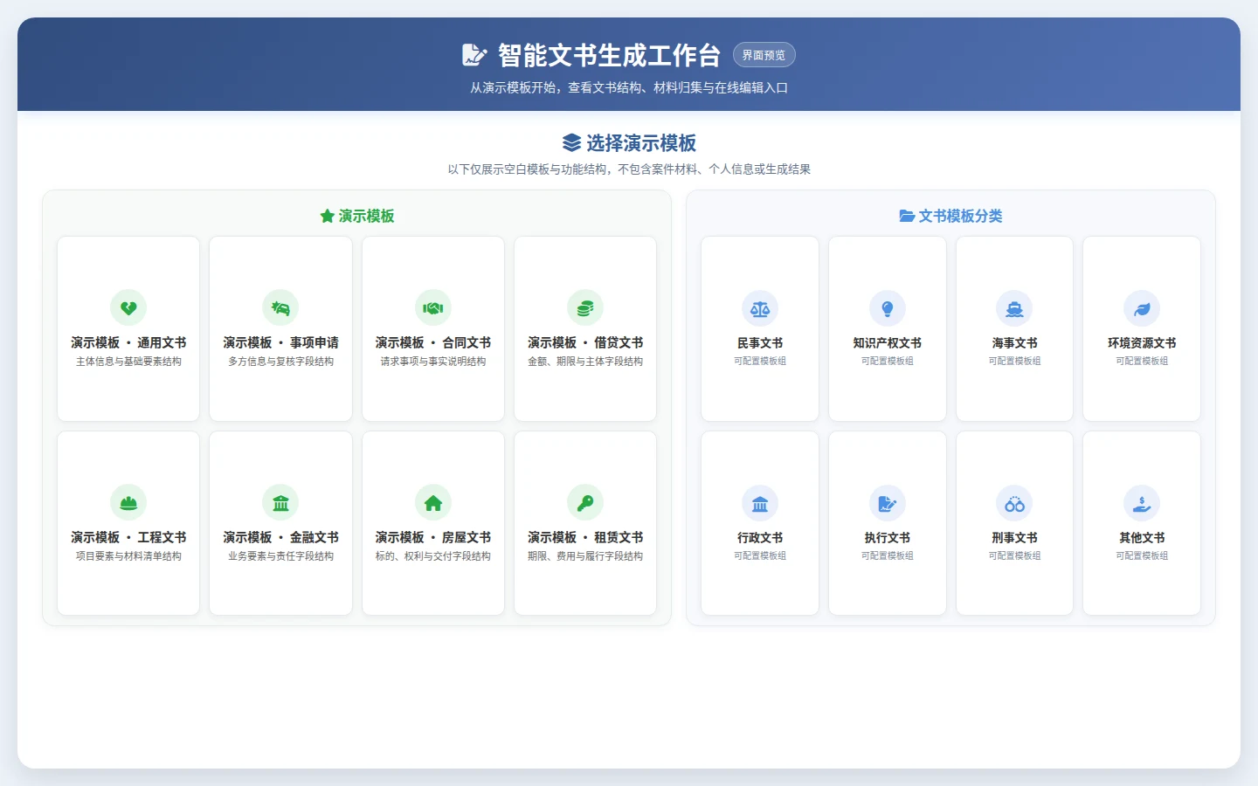The image size is (1258, 786).
Task: Choose the 行政文书 category label
Action: coord(760,538)
